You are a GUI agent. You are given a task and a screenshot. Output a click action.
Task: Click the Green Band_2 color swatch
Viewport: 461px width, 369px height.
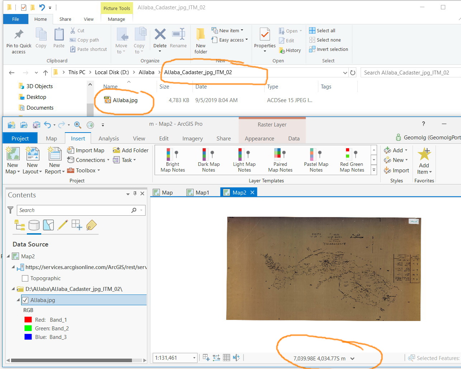(28, 329)
